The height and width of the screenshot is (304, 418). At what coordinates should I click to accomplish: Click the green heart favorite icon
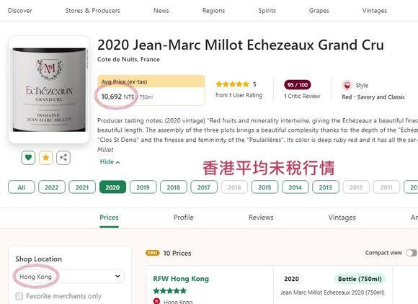coord(28,158)
